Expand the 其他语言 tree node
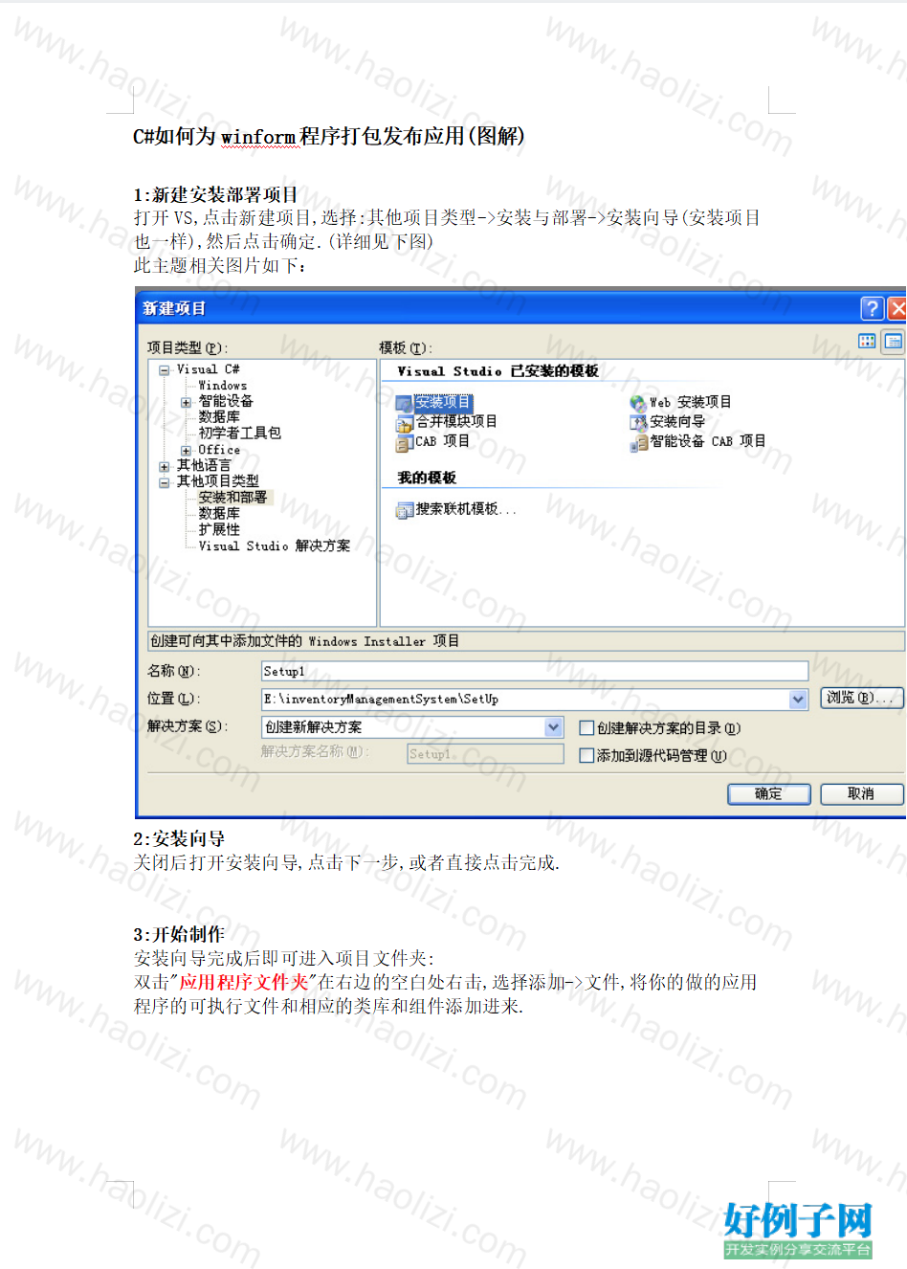907x1269 pixels. coord(165,467)
